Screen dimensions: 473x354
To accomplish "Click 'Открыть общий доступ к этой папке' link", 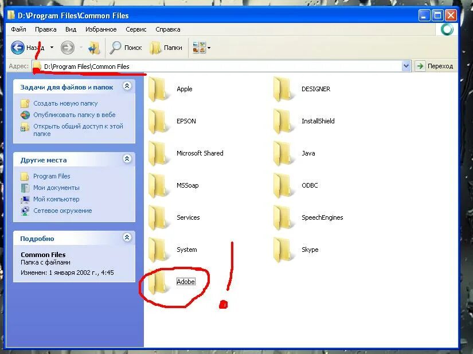I will [78, 130].
